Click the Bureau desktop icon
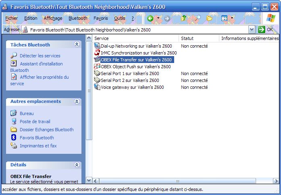The image size is (281, 195). coord(13,113)
